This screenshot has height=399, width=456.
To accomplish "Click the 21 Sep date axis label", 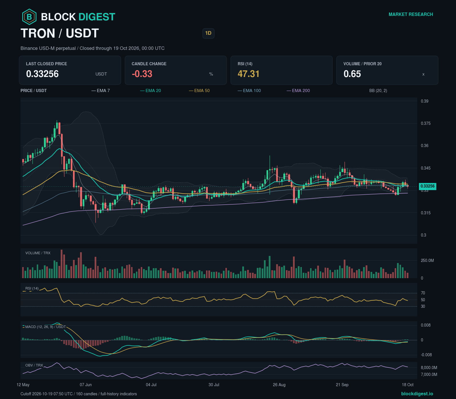I will 342,385.
